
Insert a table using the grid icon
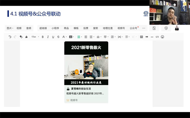click(x=141, y=37)
